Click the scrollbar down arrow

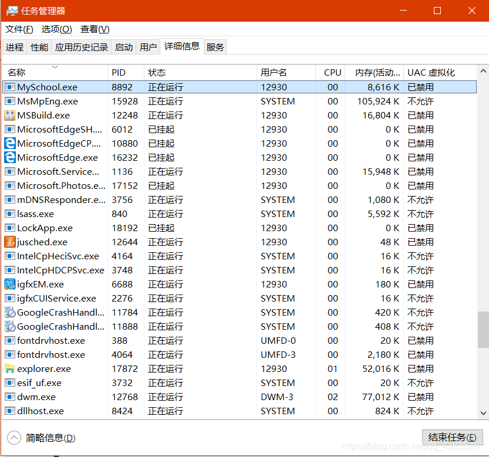(483, 413)
